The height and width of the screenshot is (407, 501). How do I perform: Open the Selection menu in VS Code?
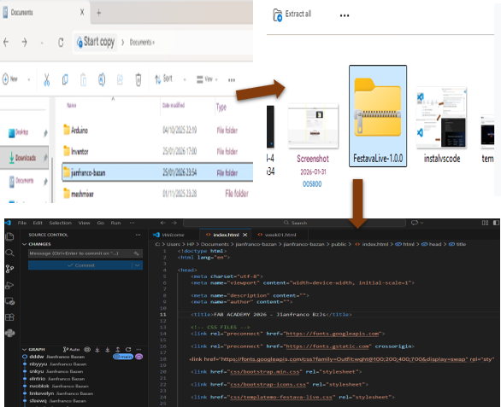pyautogui.click(x=60, y=223)
